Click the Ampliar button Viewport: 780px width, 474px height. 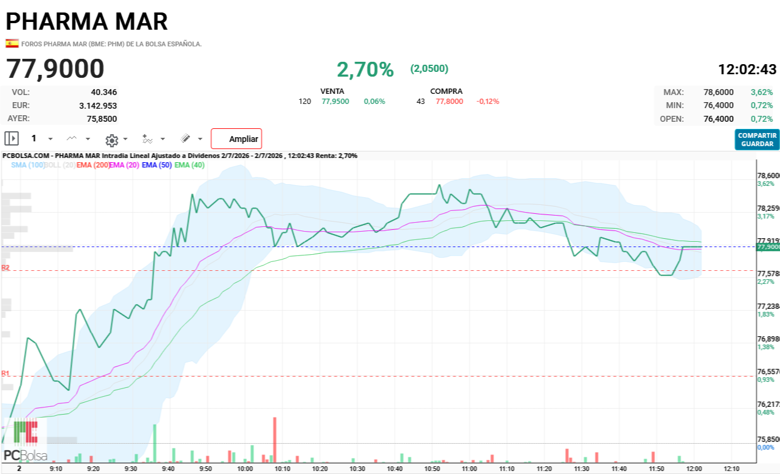[x=236, y=139]
